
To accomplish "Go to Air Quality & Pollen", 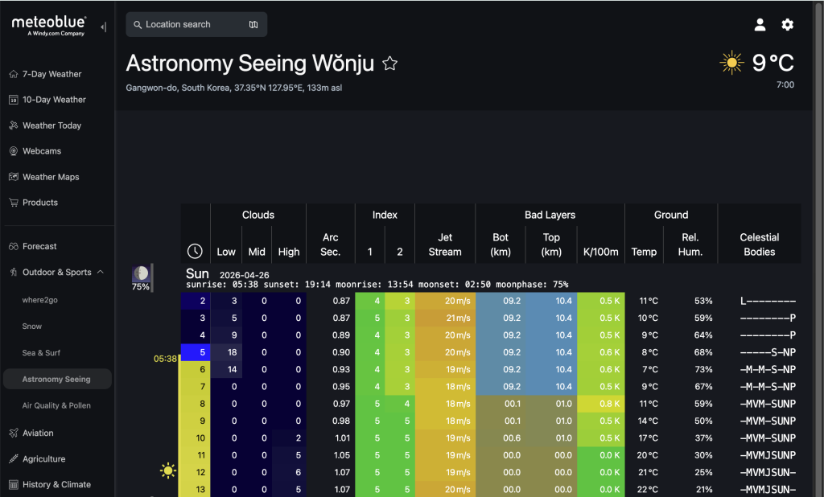I will pyautogui.click(x=56, y=406).
